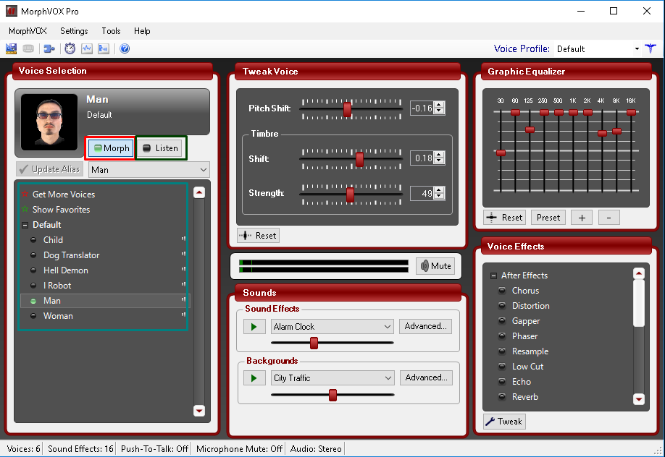The image size is (665, 457).
Task: Click the stopwatch toolbar icon
Action: [70, 48]
